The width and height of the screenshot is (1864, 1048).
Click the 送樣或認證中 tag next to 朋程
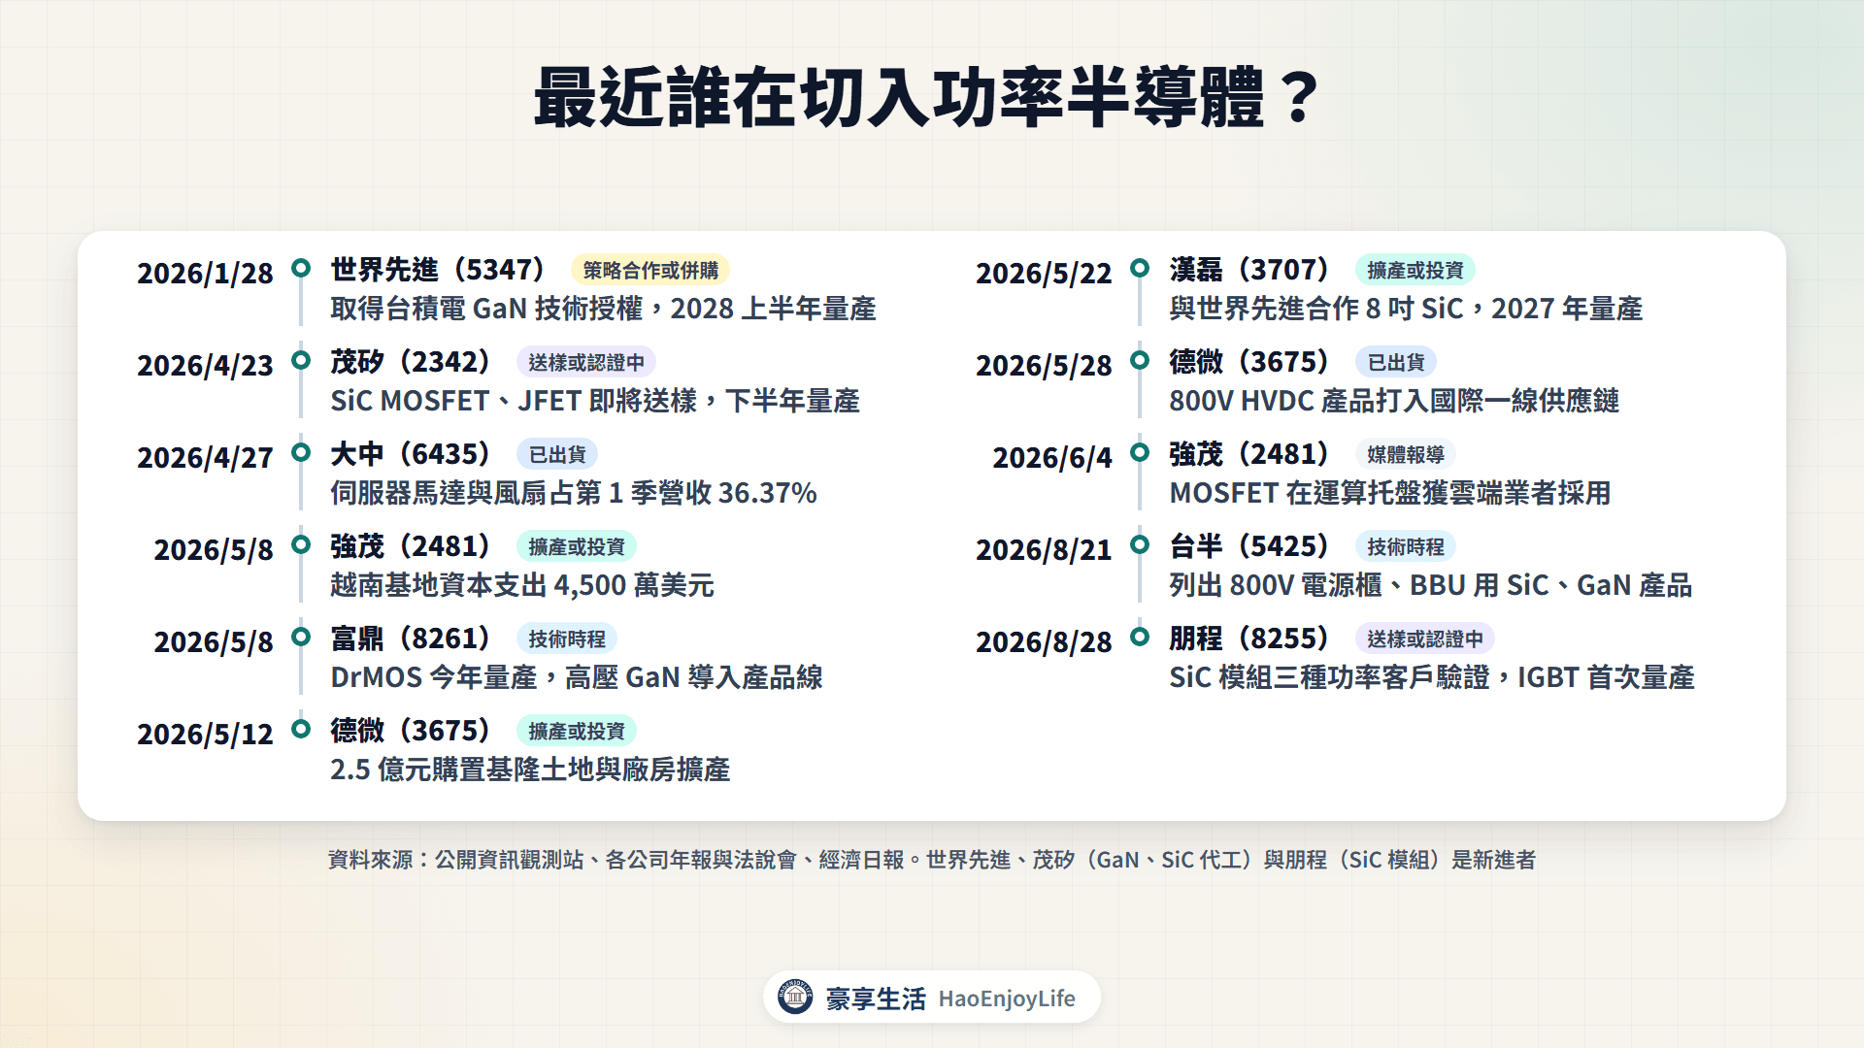point(1425,639)
